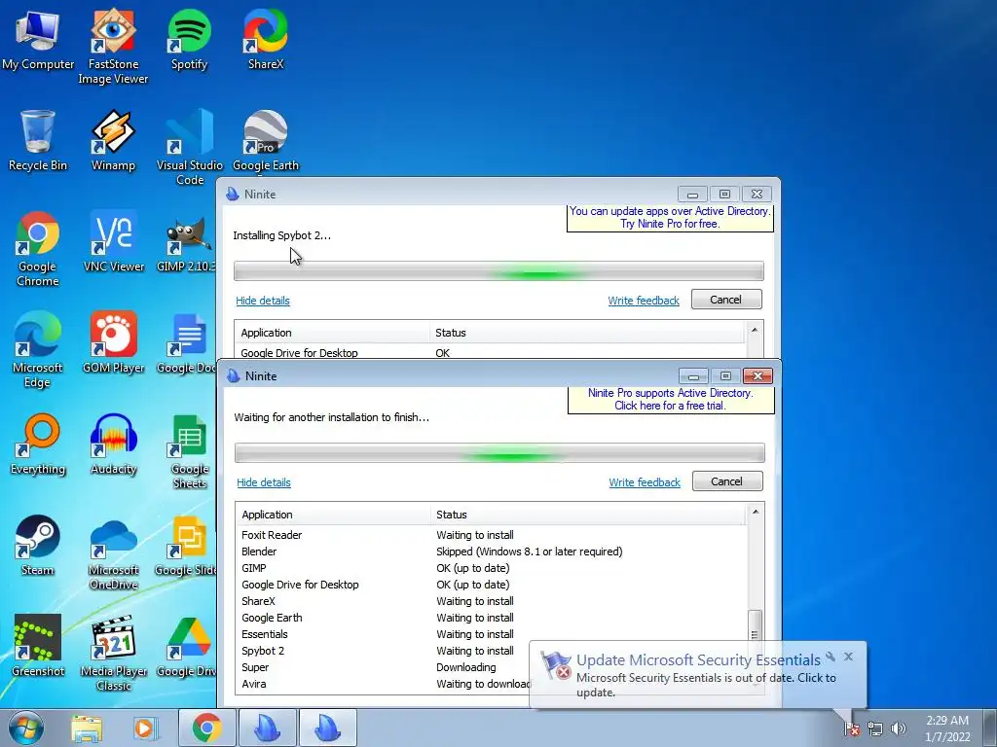The height and width of the screenshot is (747, 997).
Task: Click Hide details in the front Ninite window
Action: click(x=263, y=482)
